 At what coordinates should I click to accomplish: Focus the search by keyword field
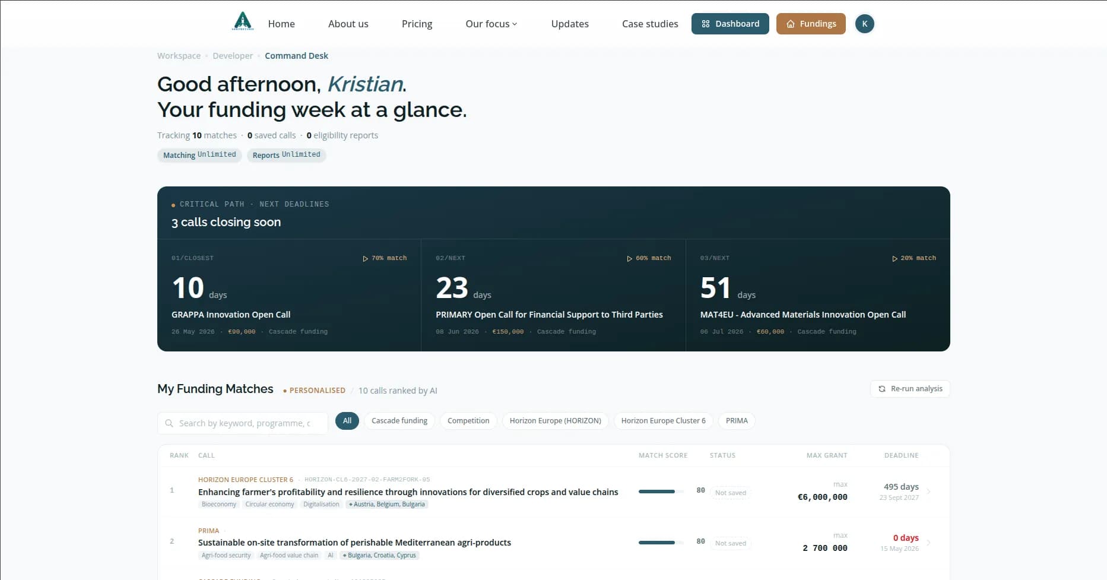pyautogui.click(x=243, y=423)
